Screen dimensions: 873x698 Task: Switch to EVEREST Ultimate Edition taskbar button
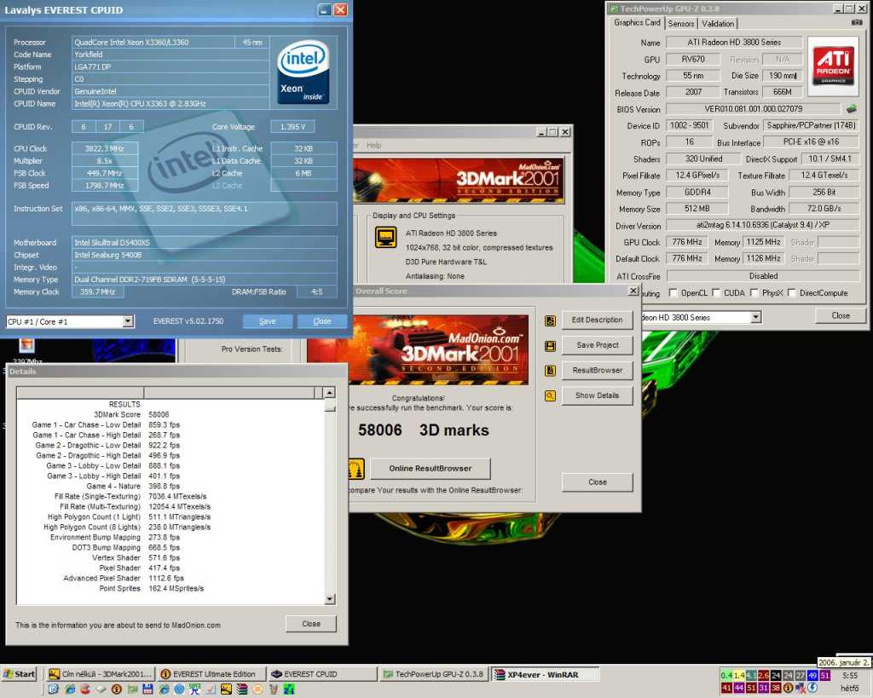(x=211, y=674)
